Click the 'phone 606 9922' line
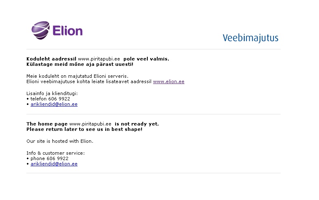This screenshot has height=200, width=319. (x=50, y=158)
